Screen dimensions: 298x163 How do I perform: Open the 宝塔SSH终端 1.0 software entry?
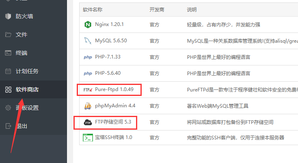coord(114,137)
